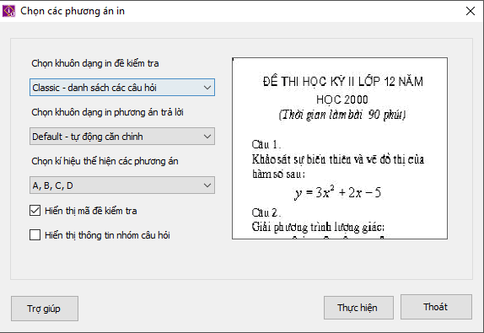The height and width of the screenshot is (333, 484).
Task: Click the label Chọn khuôn dạng in đề kiểm tra
Action: point(95,63)
